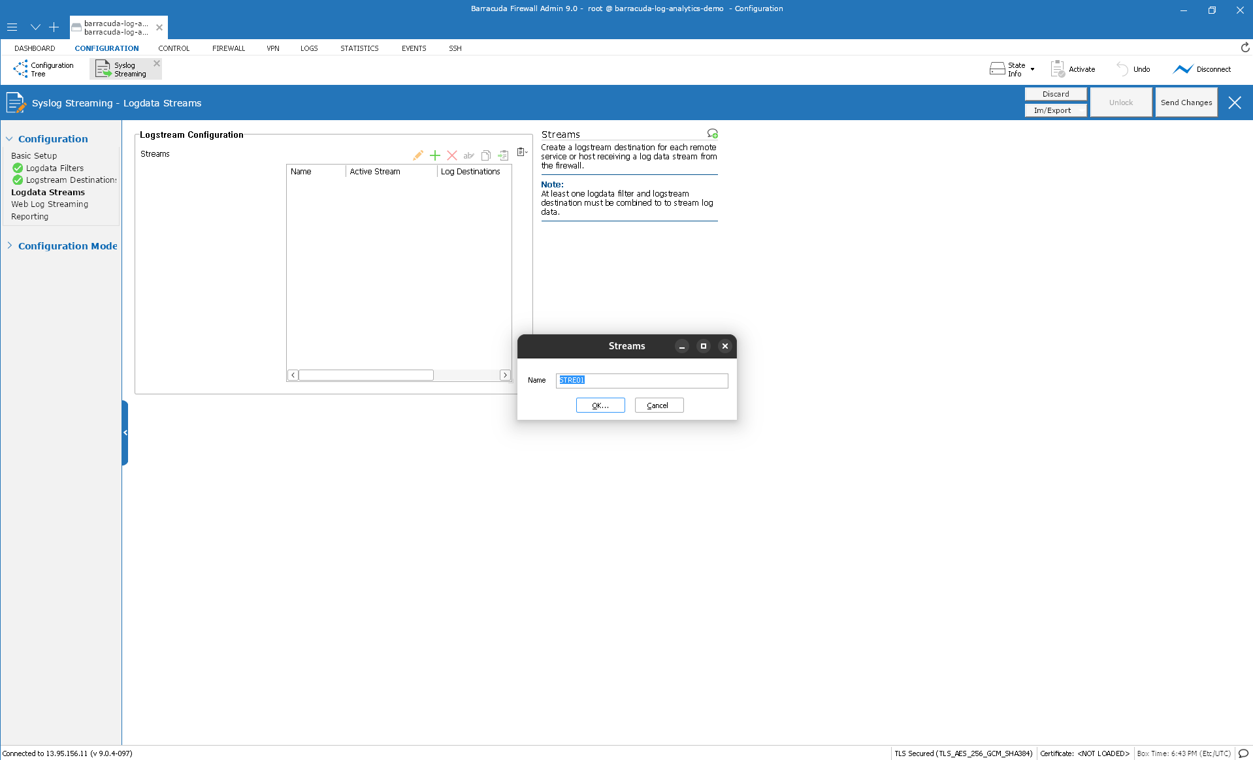Screen dimensions: 1253x760
Task: Add a new session tab with plus
Action: 54,27
